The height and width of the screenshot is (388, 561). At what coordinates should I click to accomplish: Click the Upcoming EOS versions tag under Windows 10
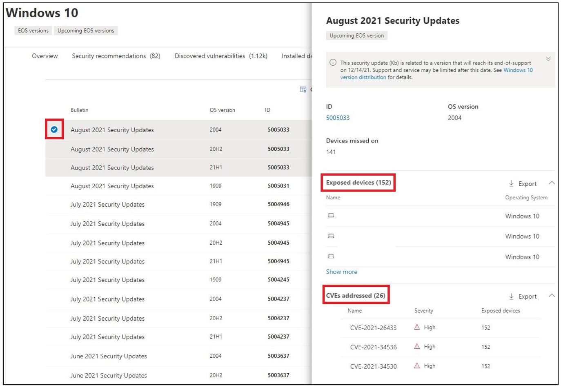(x=86, y=30)
